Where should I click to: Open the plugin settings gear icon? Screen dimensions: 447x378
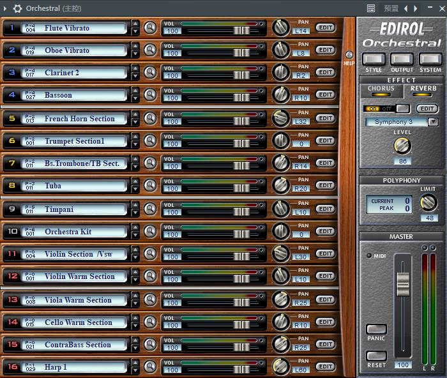pyautogui.click(x=17, y=8)
